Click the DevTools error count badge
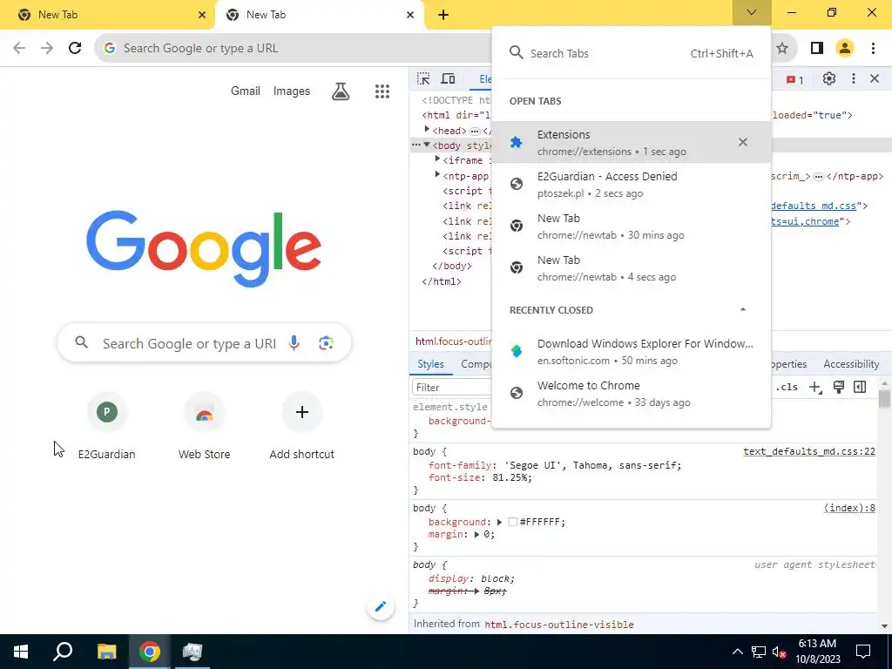The image size is (892, 669). [x=794, y=79]
